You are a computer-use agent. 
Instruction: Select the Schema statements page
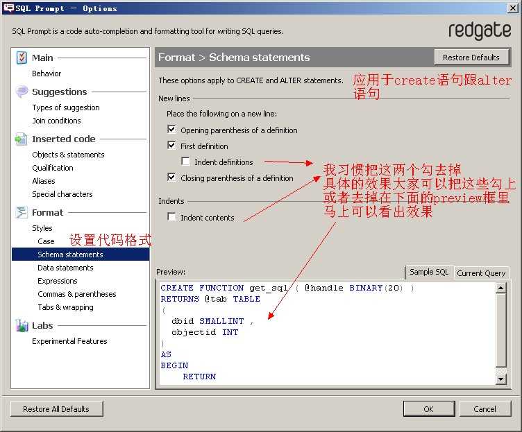pyautogui.click(x=81, y=254)
